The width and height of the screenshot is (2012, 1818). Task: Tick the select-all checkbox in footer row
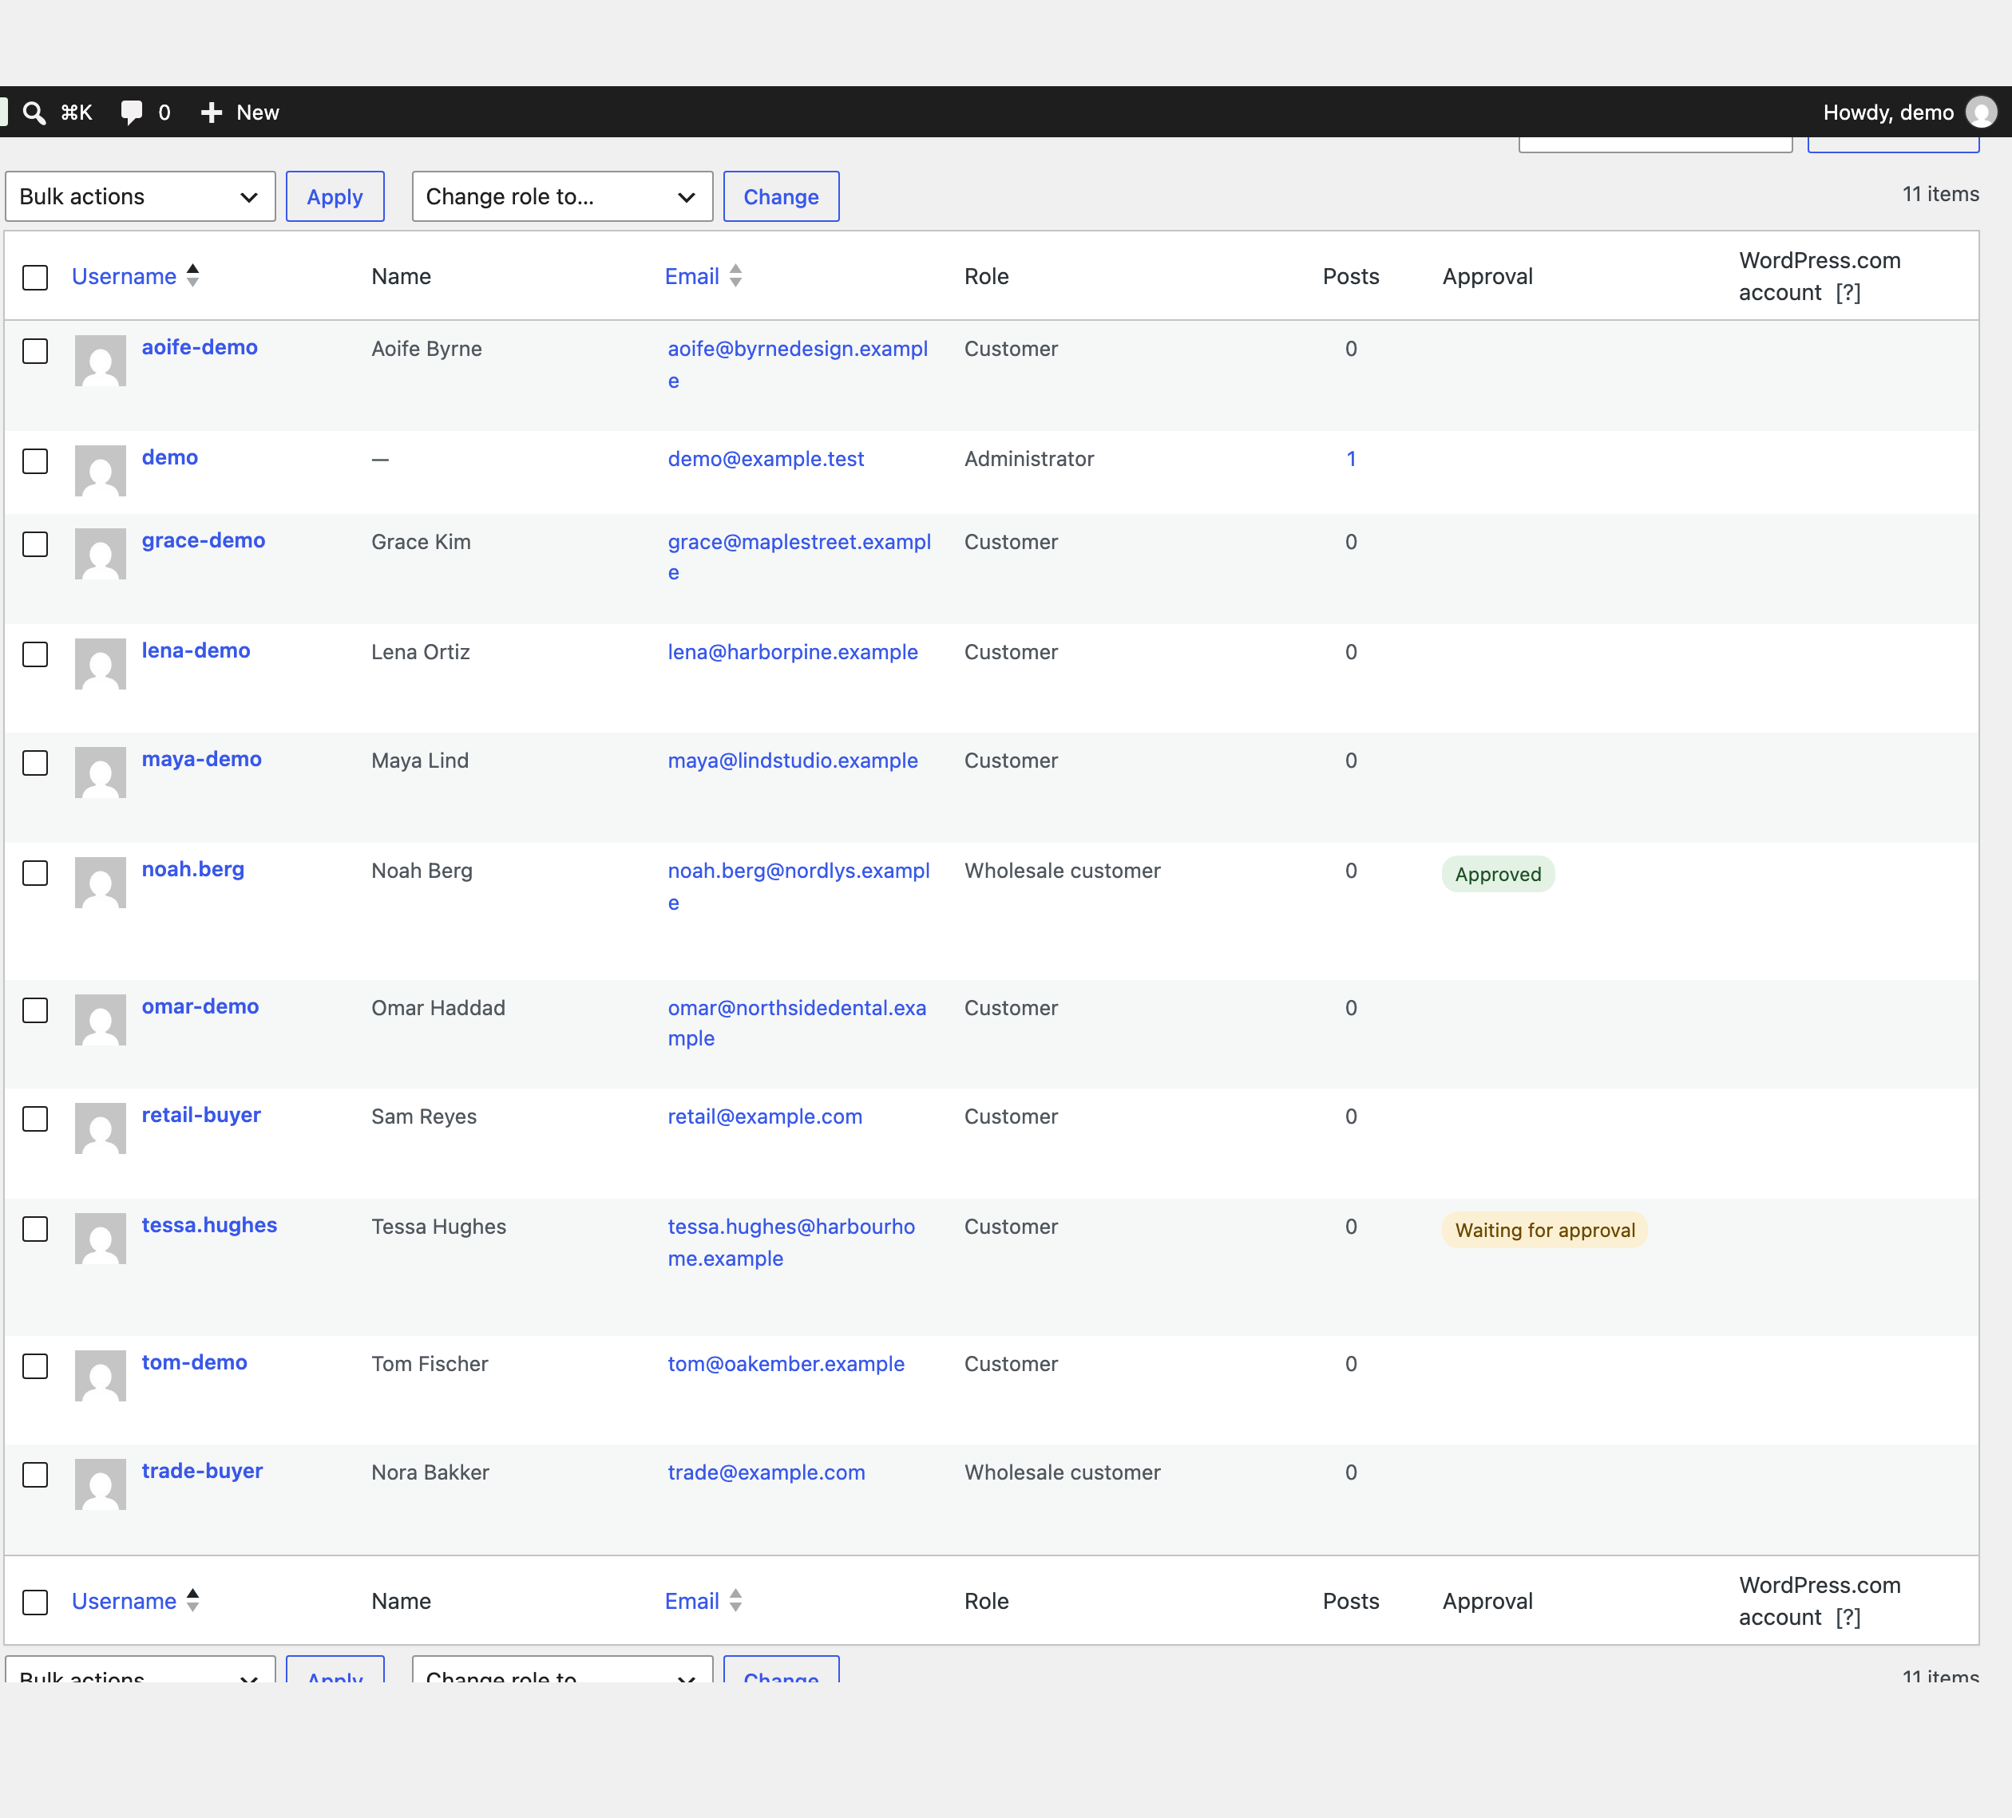point(35,1603)
